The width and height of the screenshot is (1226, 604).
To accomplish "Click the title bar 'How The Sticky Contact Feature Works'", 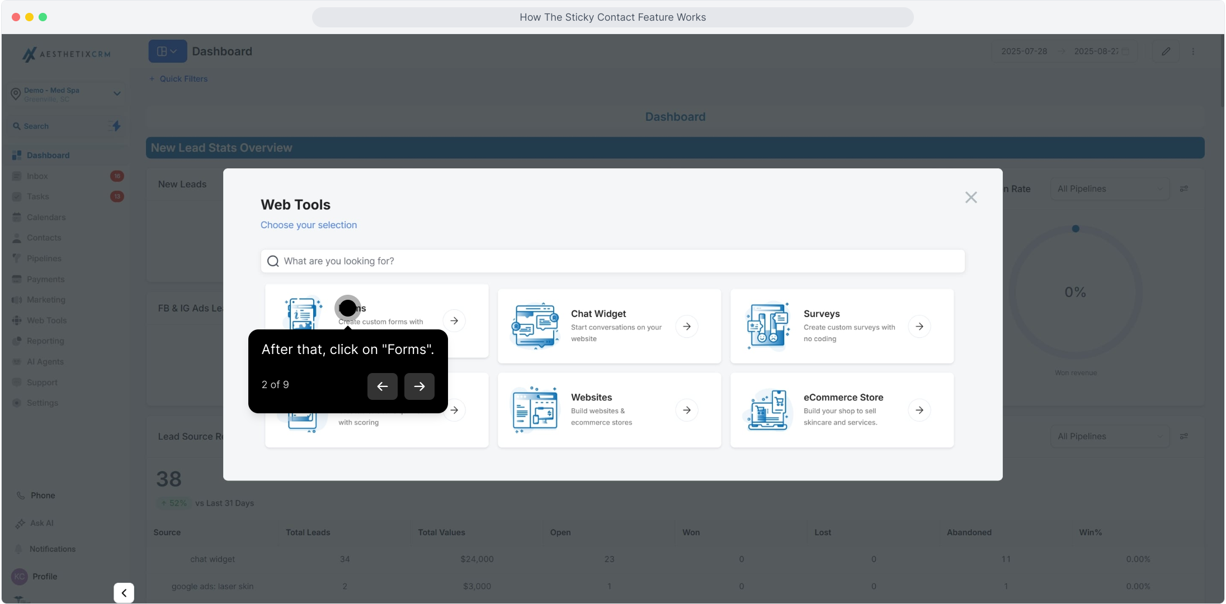I will coord(612,17).
